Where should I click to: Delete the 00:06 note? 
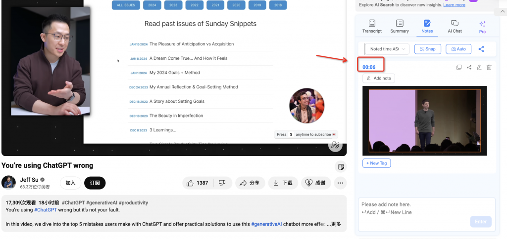coord(489,67)
